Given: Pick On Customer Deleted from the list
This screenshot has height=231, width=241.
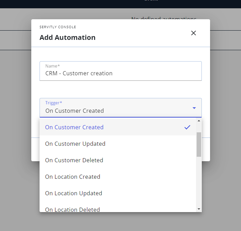Looking at the screenshot, I should tap(74, 160).
